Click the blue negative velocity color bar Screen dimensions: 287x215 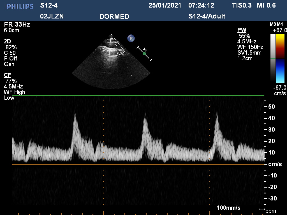pos(280,71)
